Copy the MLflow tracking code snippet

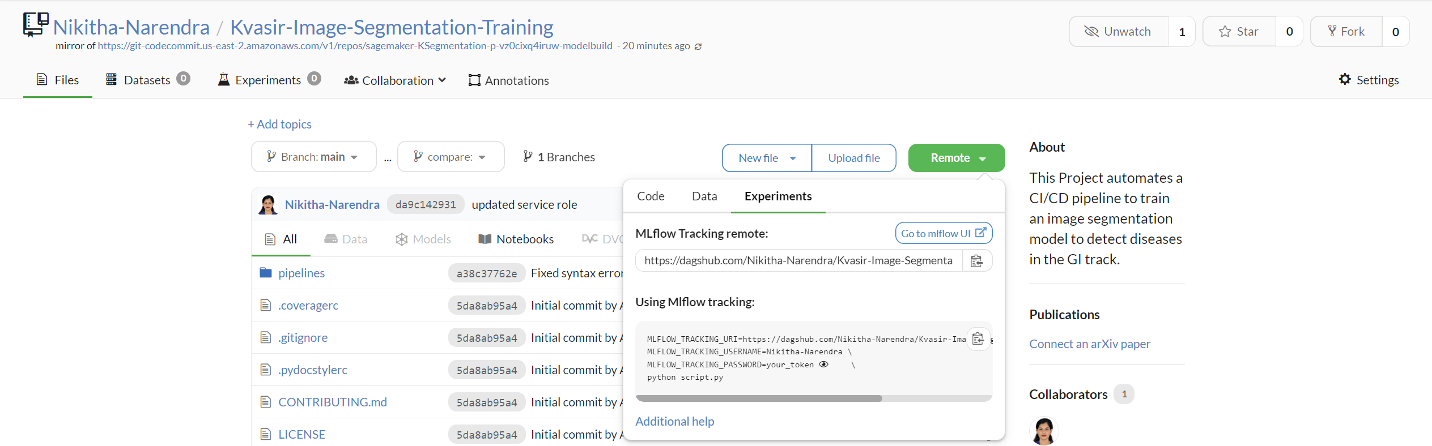point(978,339)
